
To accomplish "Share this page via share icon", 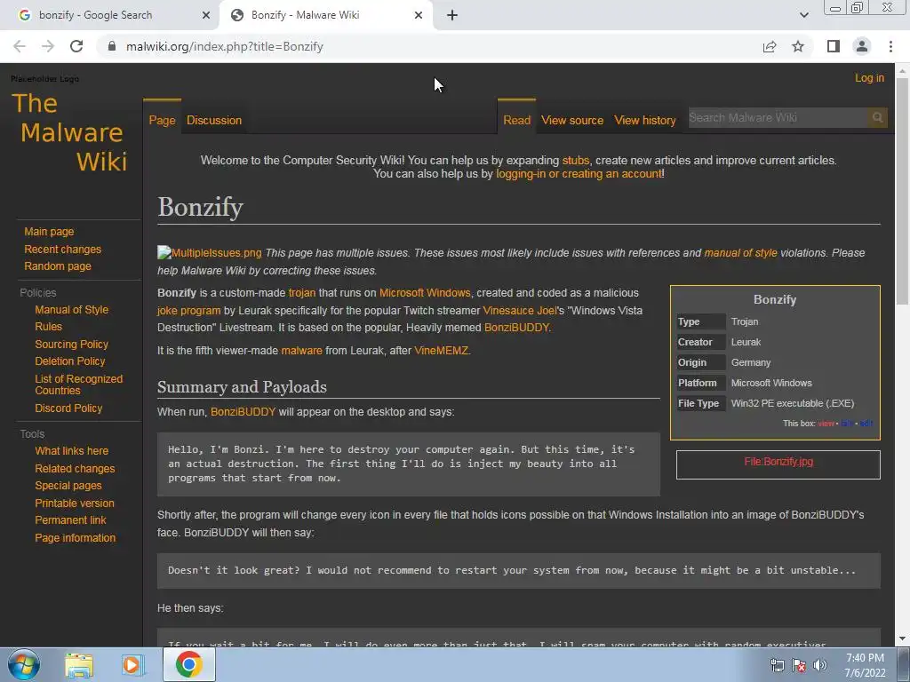I will coord(770,46).
